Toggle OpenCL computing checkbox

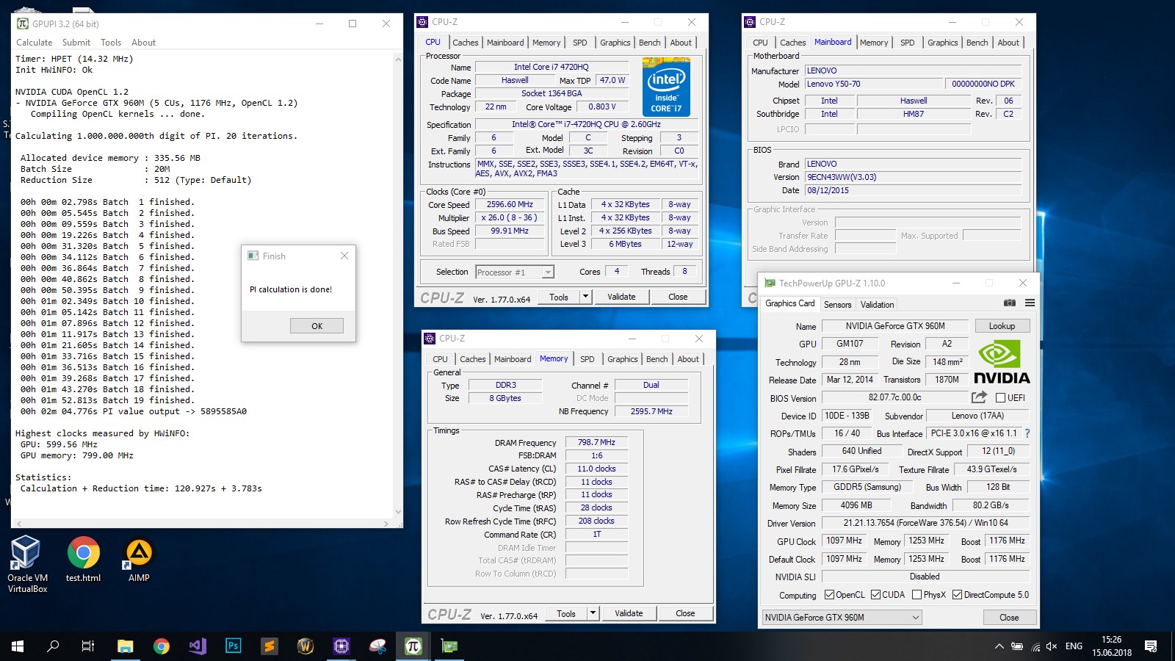pyautogui.click(x=829, y=595)
